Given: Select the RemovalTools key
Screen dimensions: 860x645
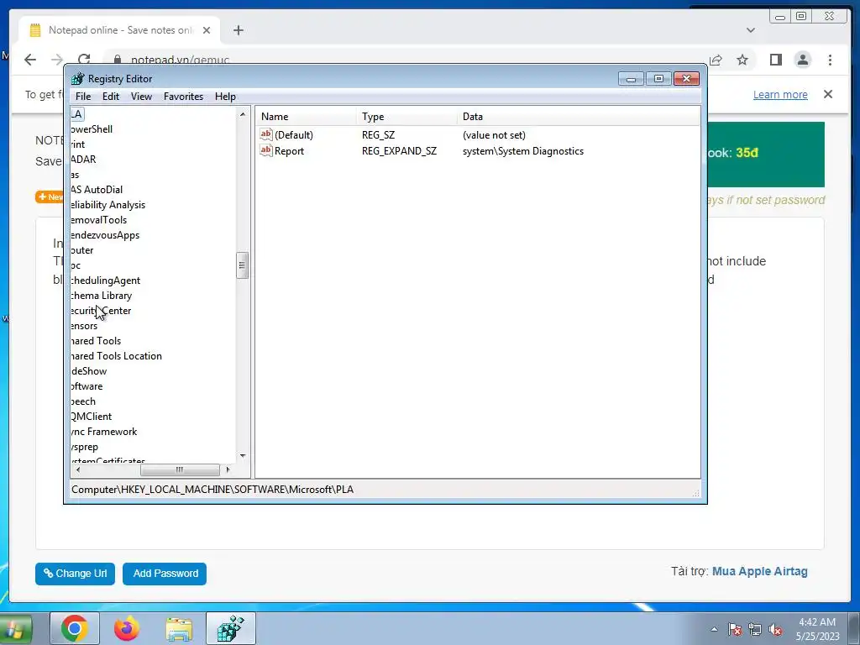Looking at the screenshot, I should click(99, 220).
